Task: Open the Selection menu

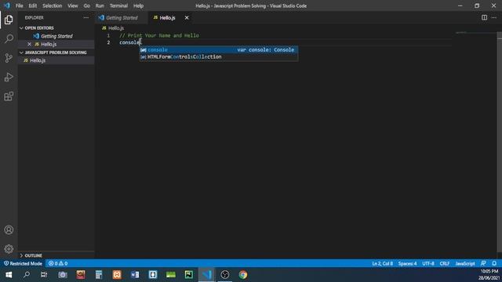Action: tap(53, 5)
